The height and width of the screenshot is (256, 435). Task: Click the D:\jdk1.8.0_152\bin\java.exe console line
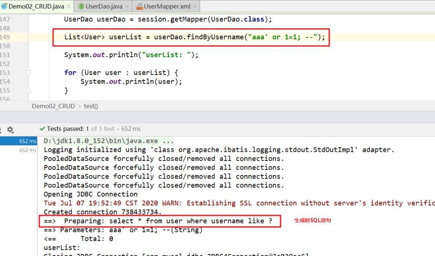coord(109,141)
